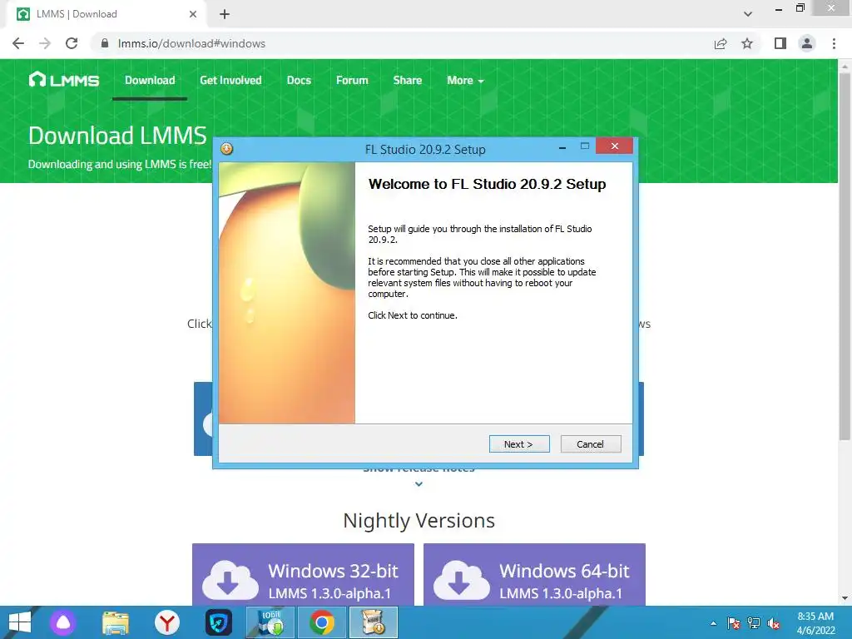Image resolution: width=852 pixels, height=639 pixels.
Task: Close the LMMS | Download tab
Action: coord(193,14)
